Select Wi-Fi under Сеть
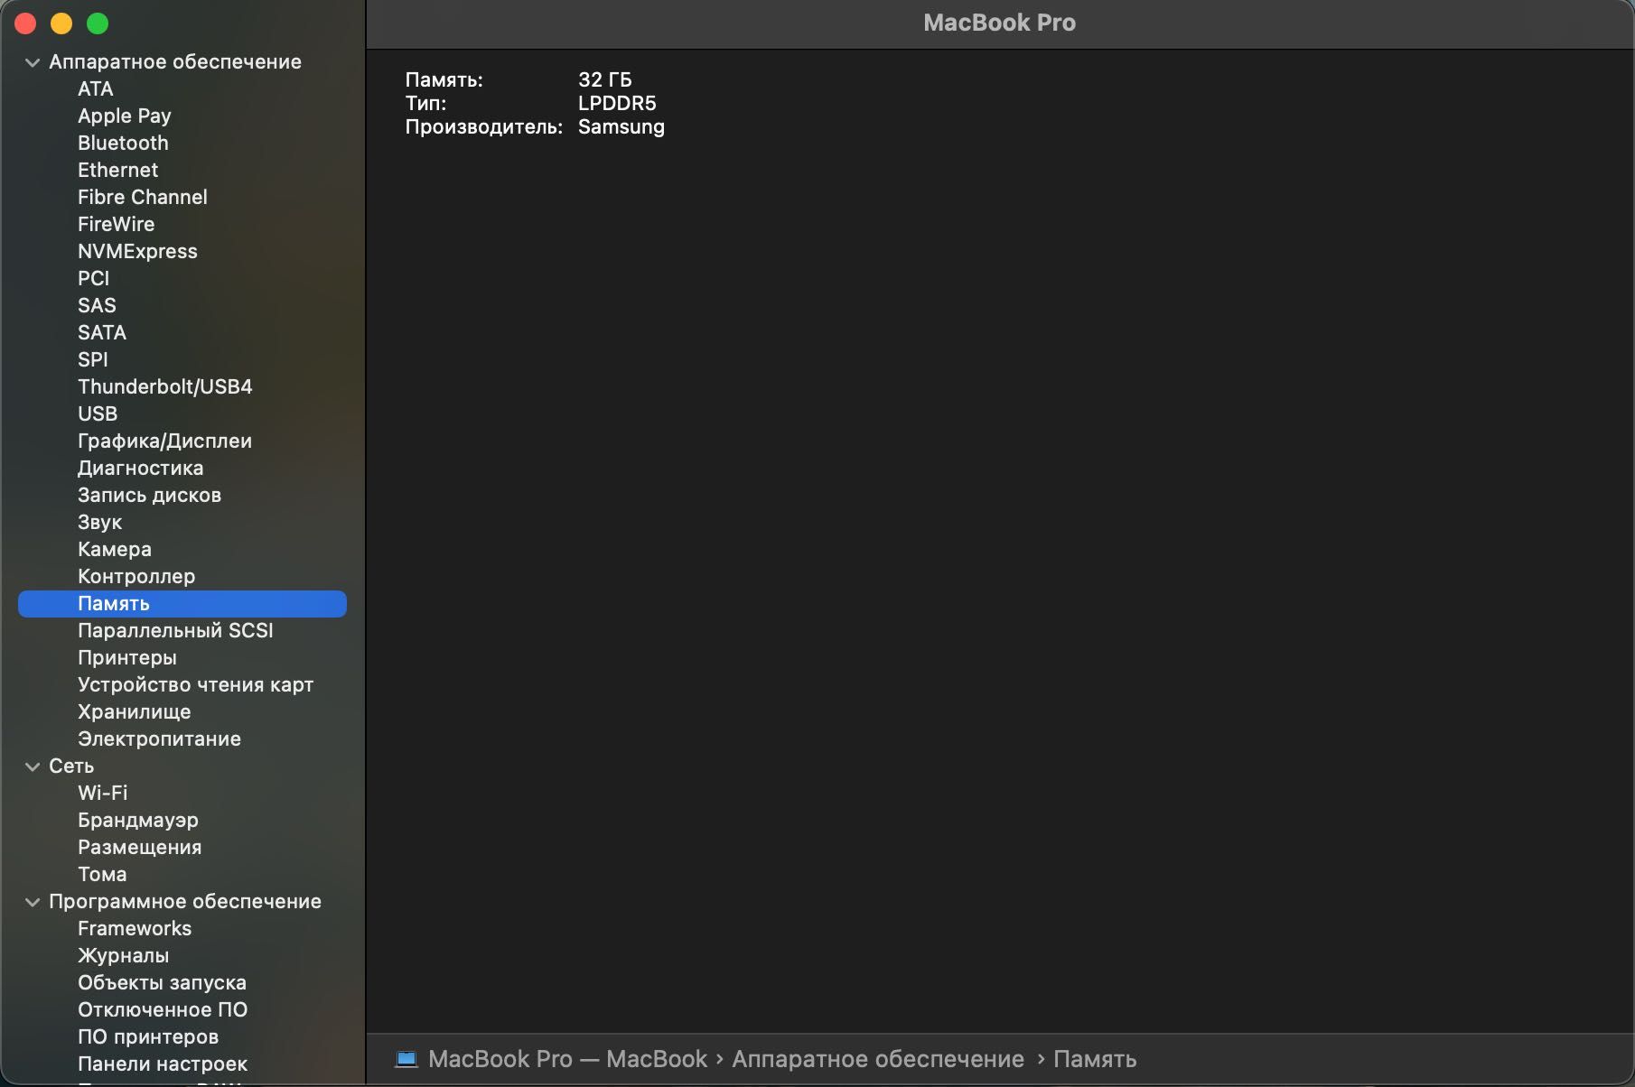 coord(102,793)
